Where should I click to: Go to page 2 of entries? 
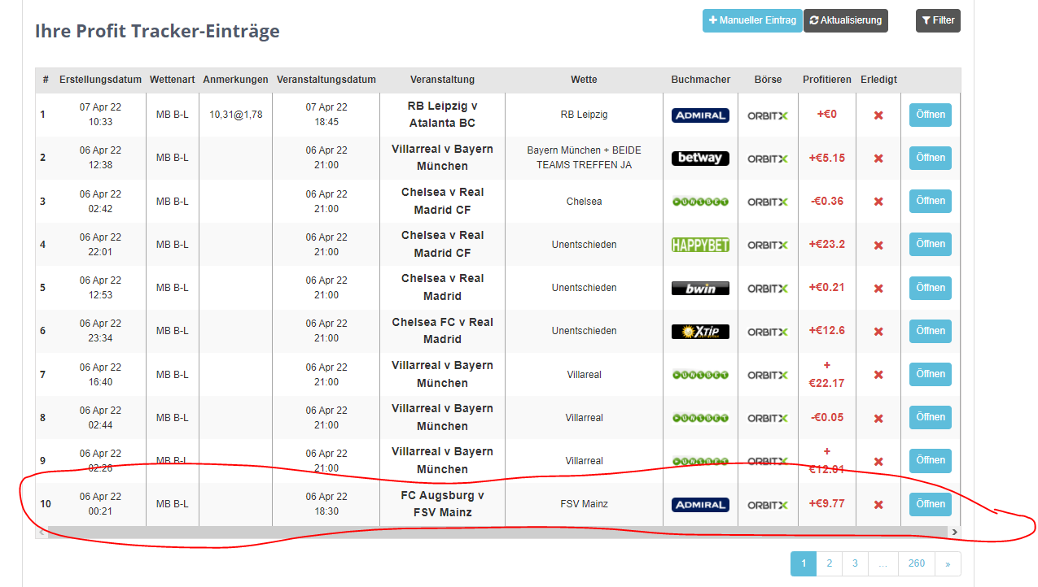point(829,563)
